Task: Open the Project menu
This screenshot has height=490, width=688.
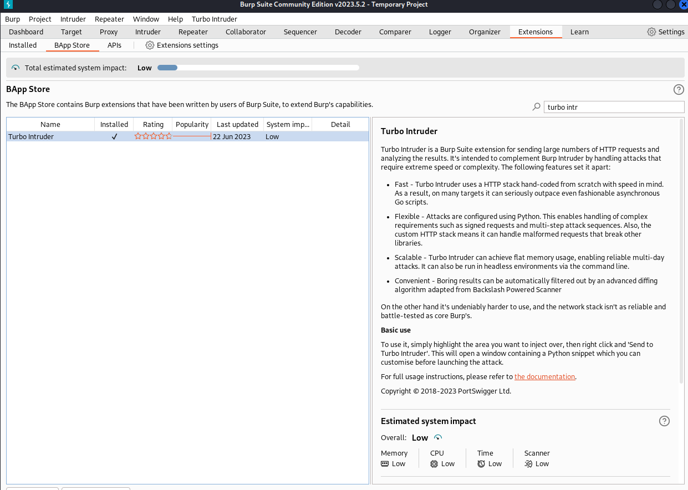Action: coord(40,19)
